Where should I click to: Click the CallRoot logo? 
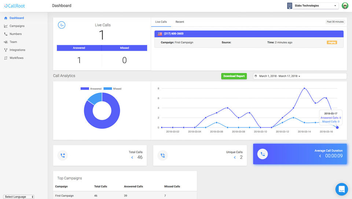pyautogui.click(x=15, y=6)
